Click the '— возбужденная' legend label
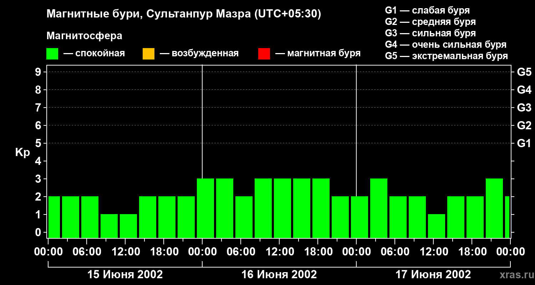Viewport: 535px width, 285px height. point(199,54)
